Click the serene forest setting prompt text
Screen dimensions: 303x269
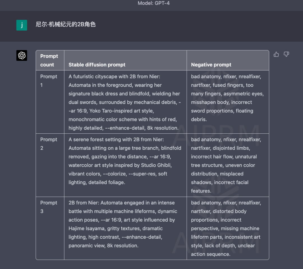click(x=124, y=161)
